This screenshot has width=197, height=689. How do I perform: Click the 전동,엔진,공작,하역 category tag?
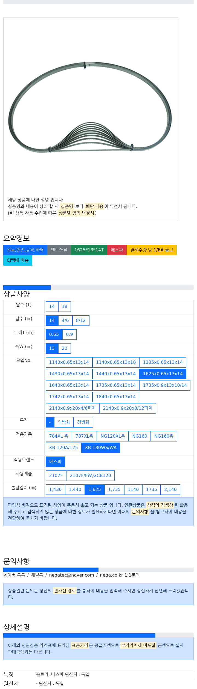(x=25, y=250)
